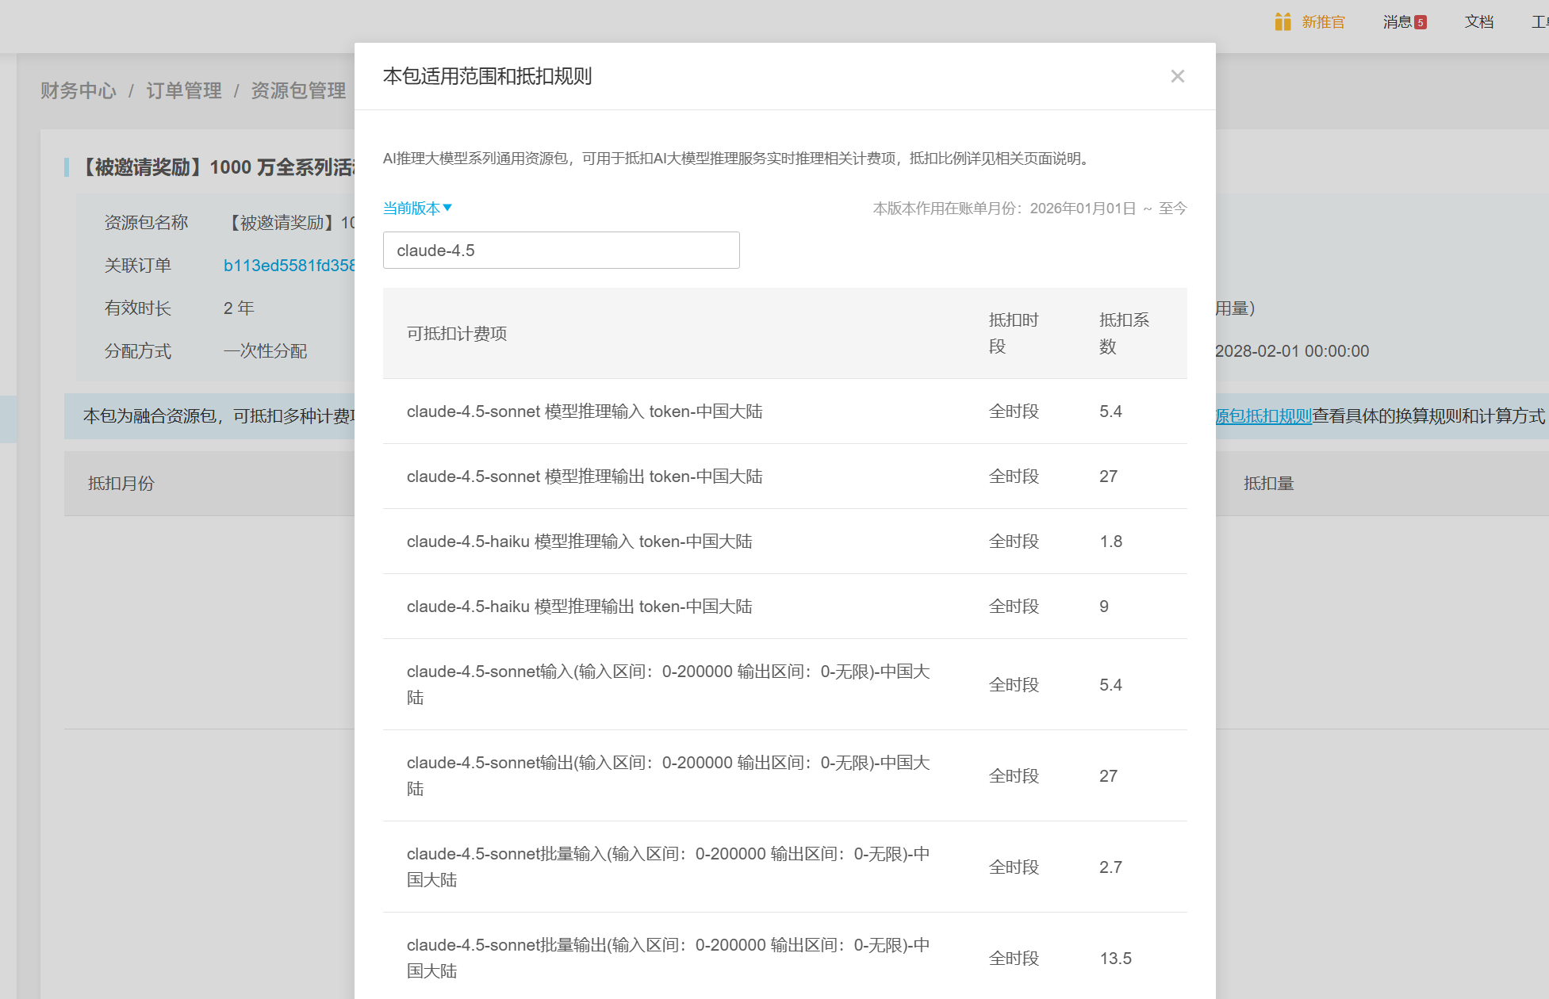Select claude-4.5-sonnet输入 0-200000 interval row
Viewport: 1549px width, 999px height.
(x=785, y=684)
